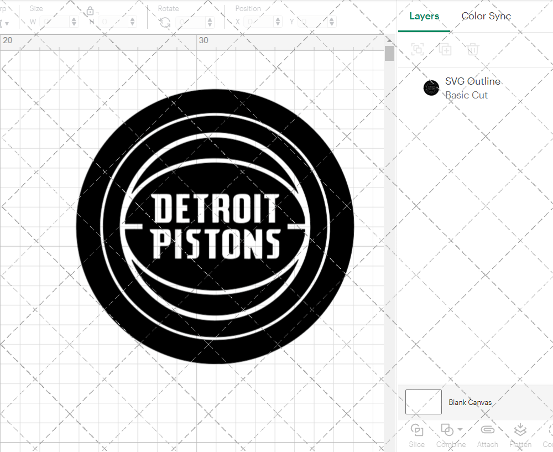This screenshot has height=452, width=553.
Task: Click the Blank Canvas label
Action: [x=470, y=402]
